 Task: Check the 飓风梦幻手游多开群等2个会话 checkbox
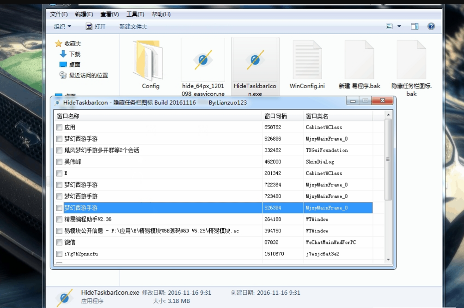[59, 150]
